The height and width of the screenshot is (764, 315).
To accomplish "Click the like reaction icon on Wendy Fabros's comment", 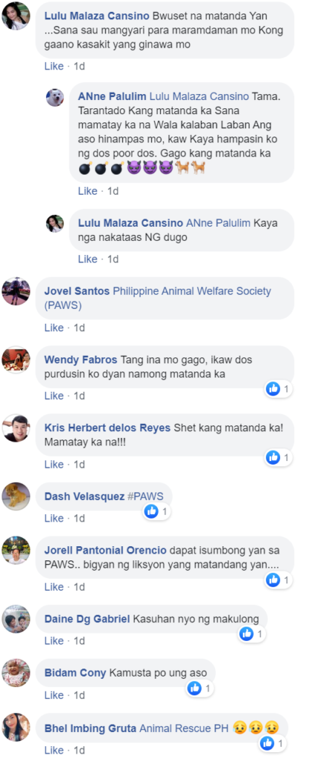I will 273,389.
